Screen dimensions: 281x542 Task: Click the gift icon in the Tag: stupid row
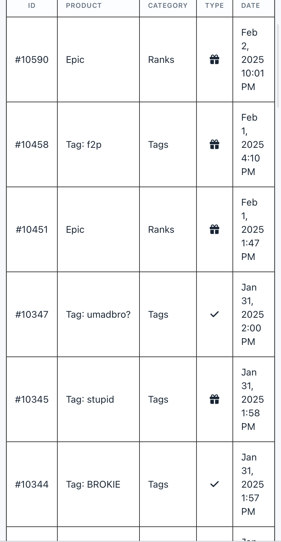pyautogui.click(x=214, y=400)
